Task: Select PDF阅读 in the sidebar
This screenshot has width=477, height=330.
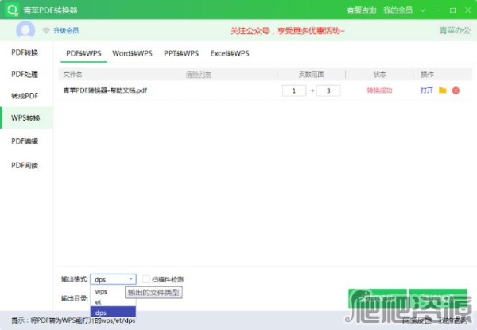Action: tap(25, 166)
